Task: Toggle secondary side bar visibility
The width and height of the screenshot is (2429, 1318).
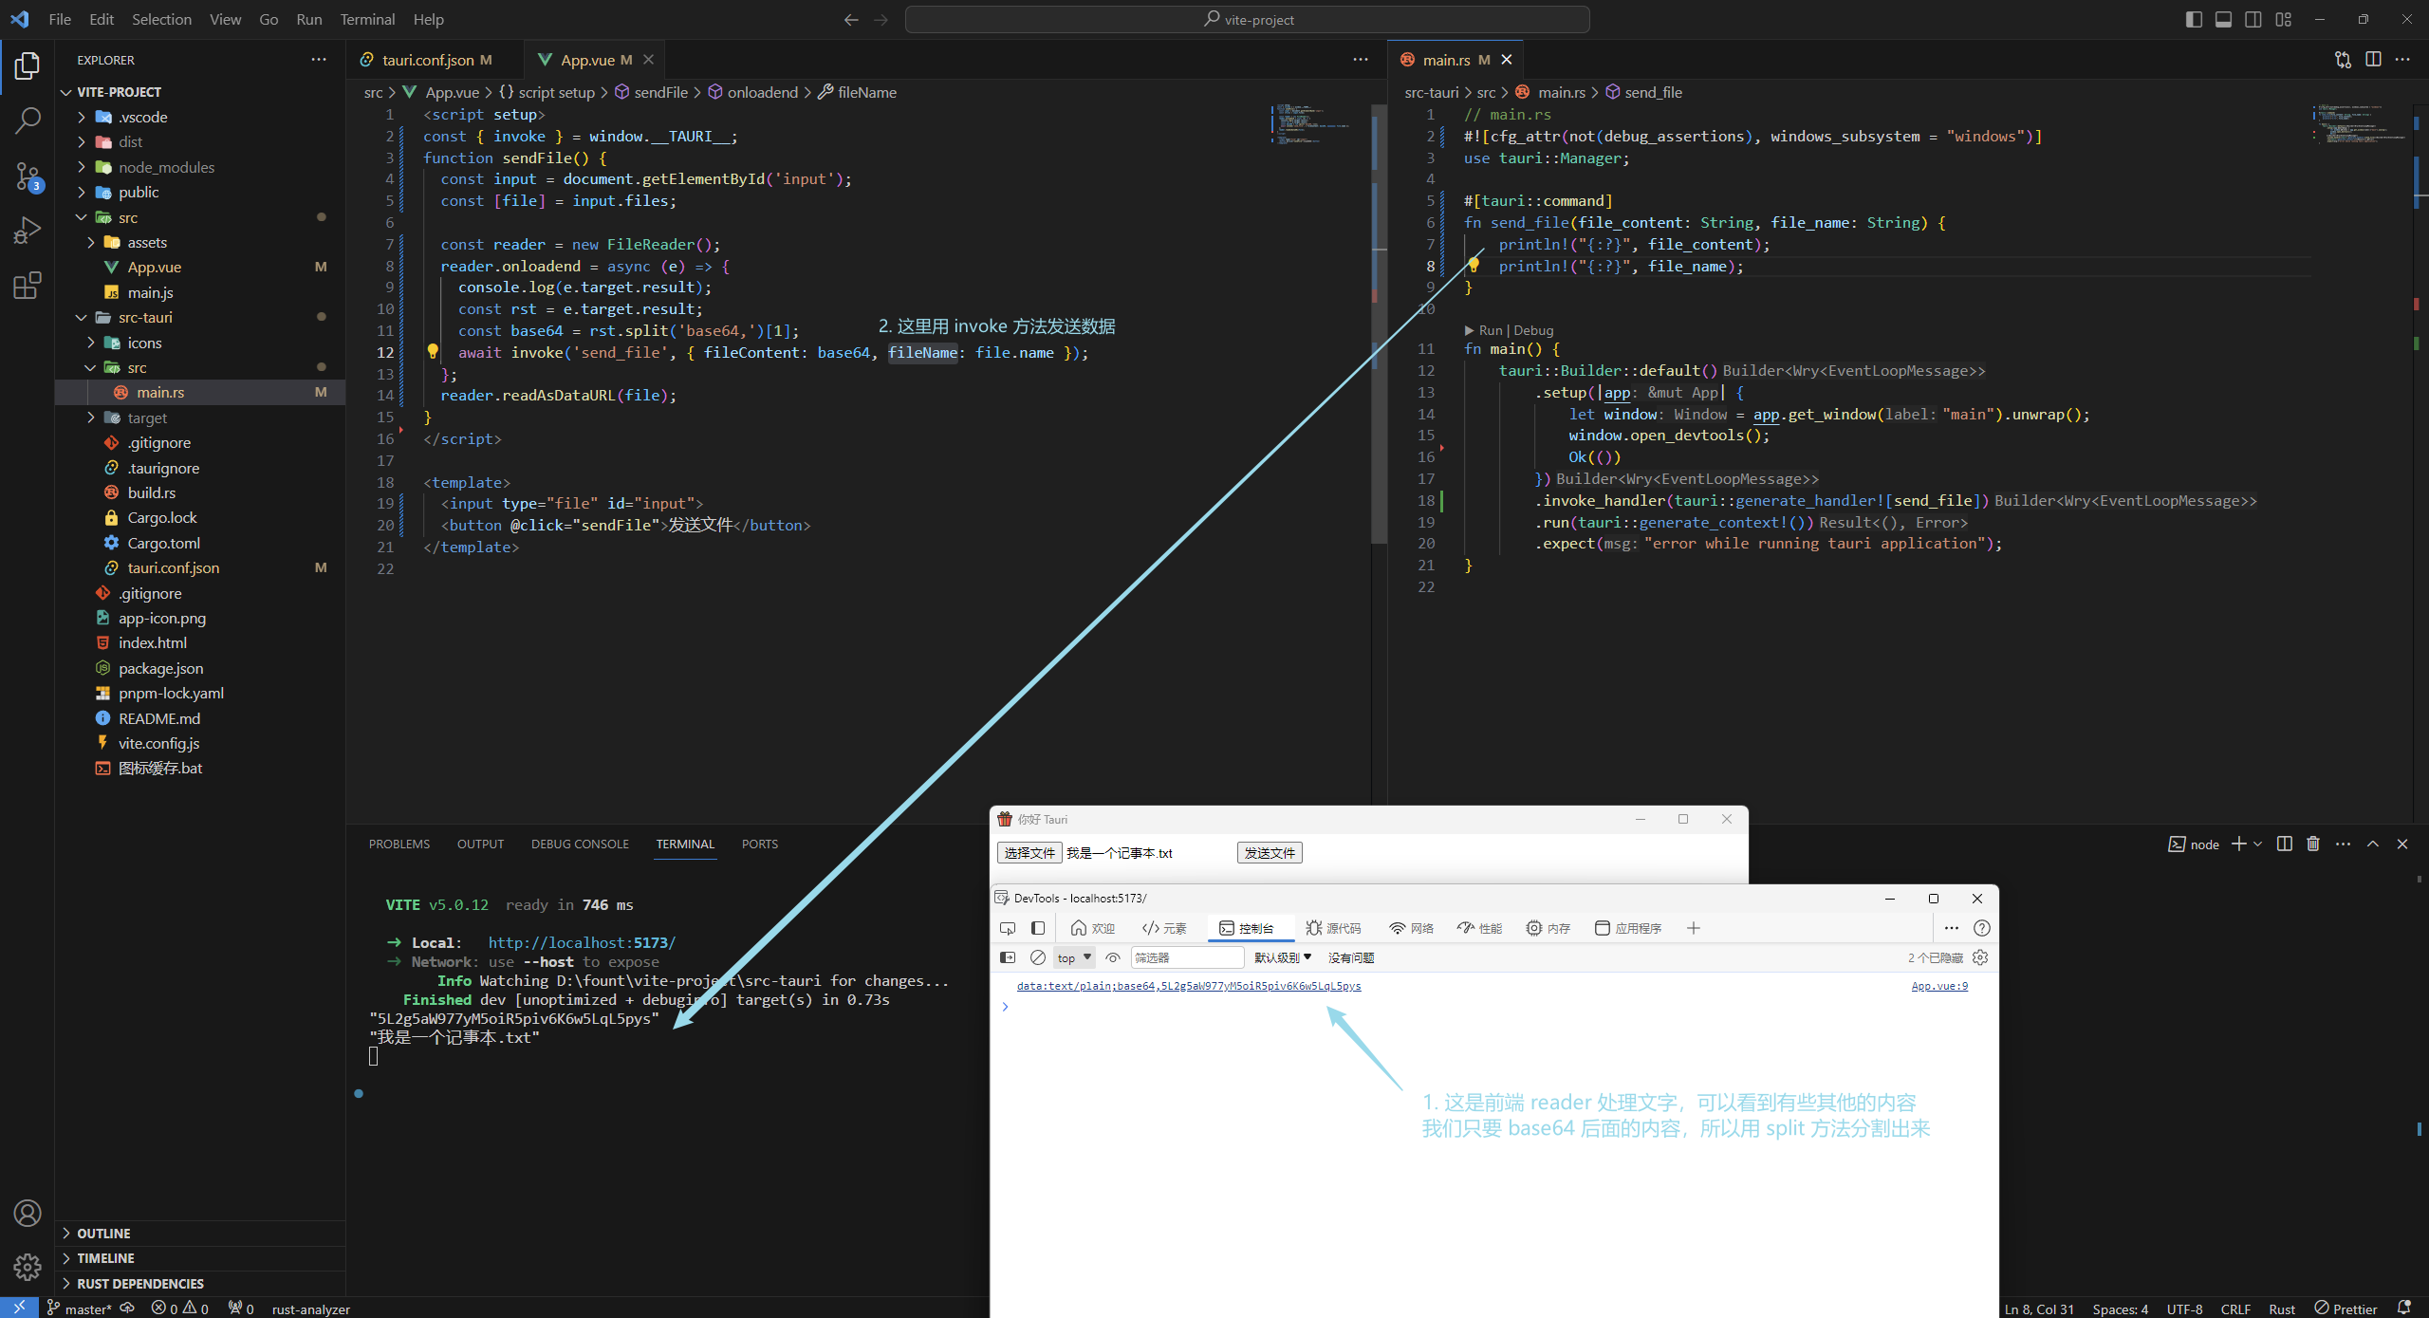Action: coord(2253,19)
